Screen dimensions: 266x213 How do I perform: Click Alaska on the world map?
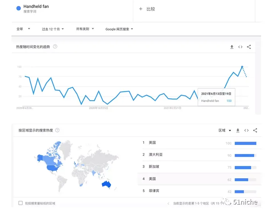[x=40, y=158]
